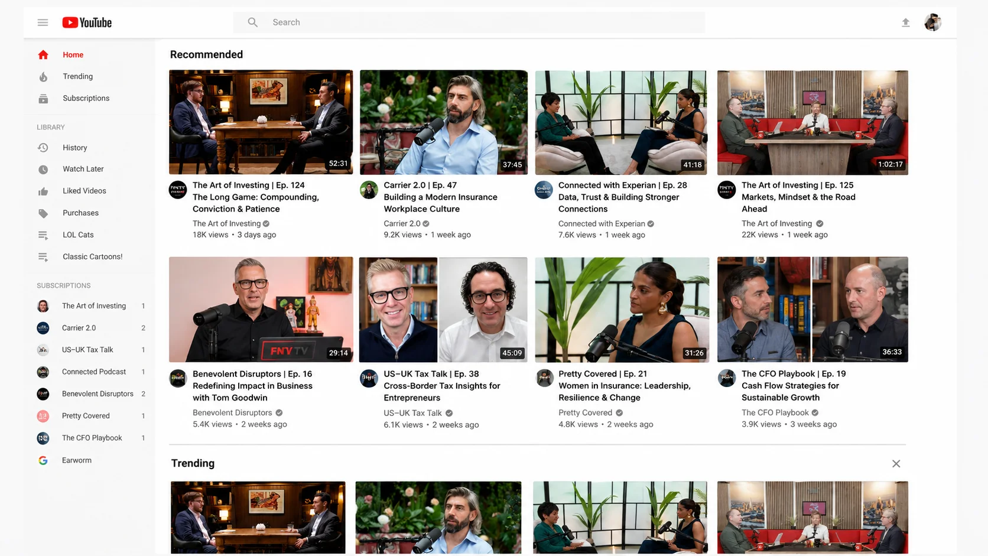Click channel avatar beside US–UK Tax Talk Ep. 38
Screen dimensions: 988x556
(x=369, y=378)
